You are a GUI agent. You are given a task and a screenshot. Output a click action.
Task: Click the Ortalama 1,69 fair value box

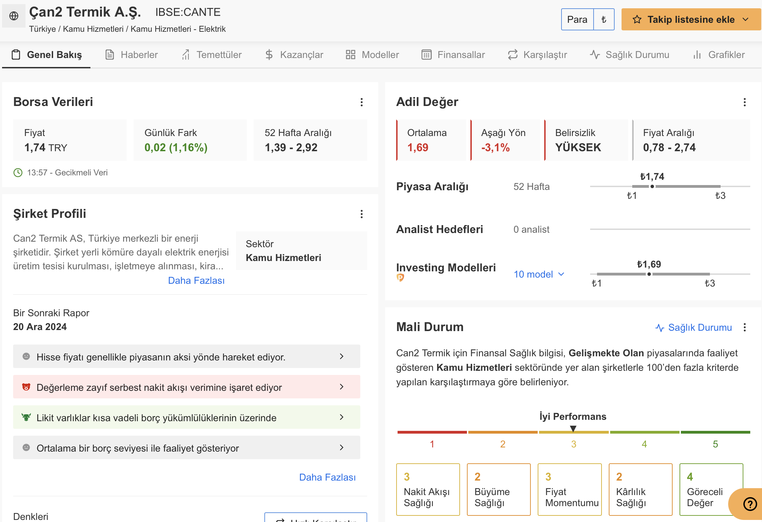tap(431, 140)
